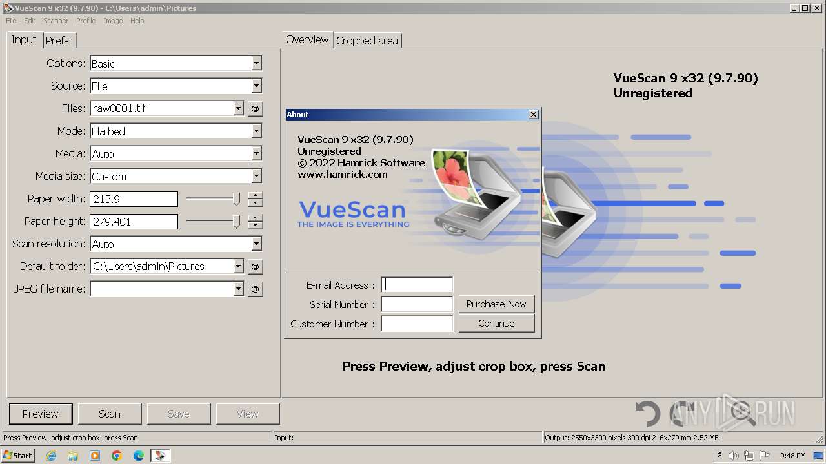Click the Serial Number input field
This screenshot has width=826, height=464.
417,304
